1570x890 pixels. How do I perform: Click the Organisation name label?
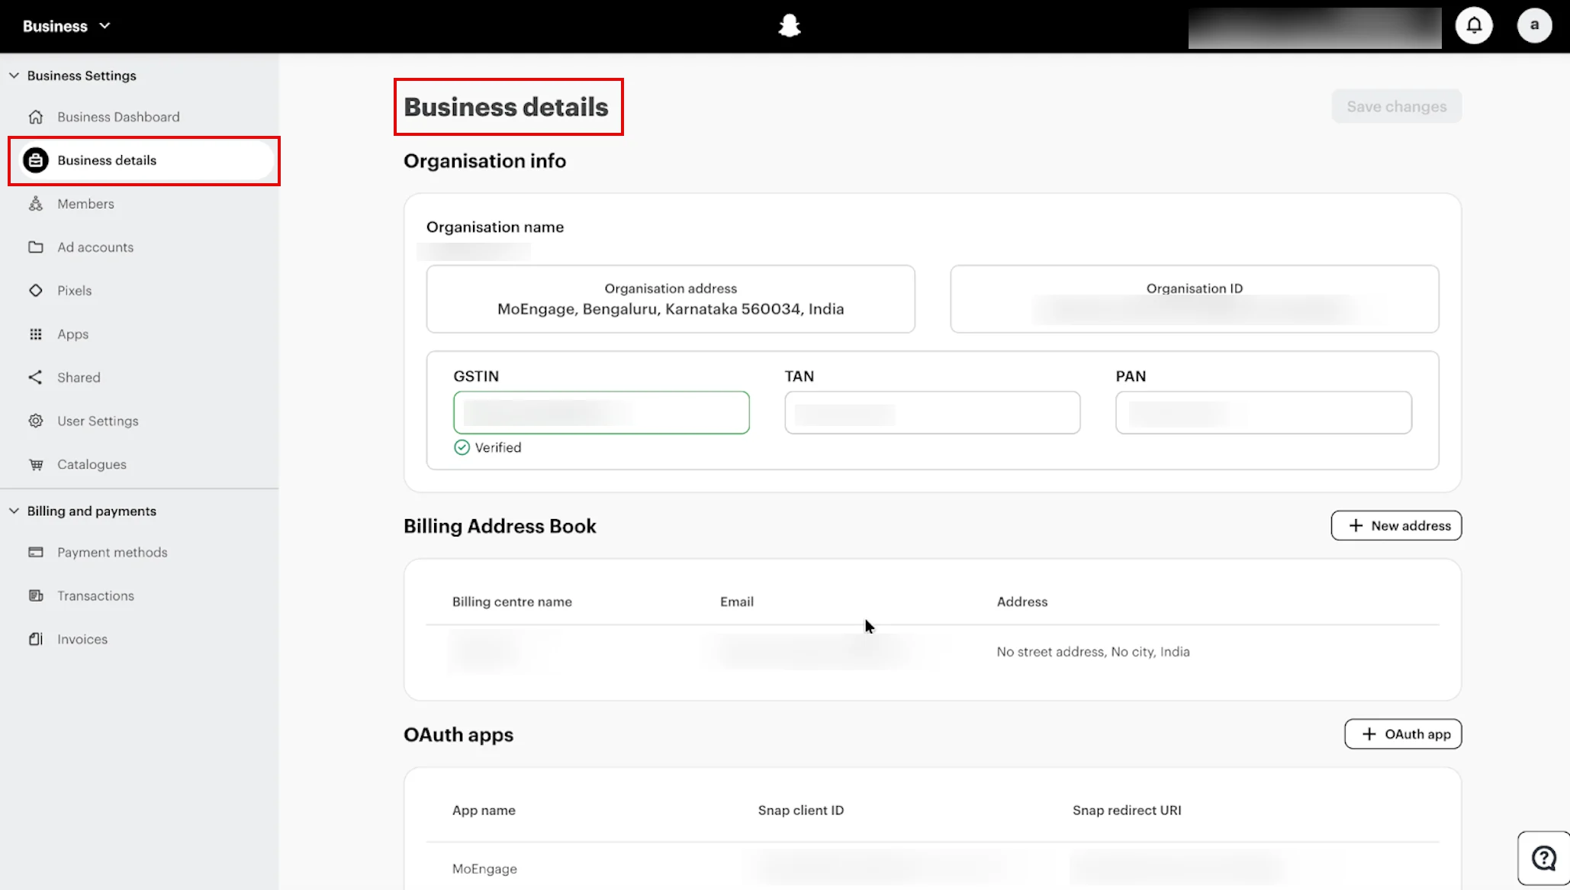pos(495,227)
